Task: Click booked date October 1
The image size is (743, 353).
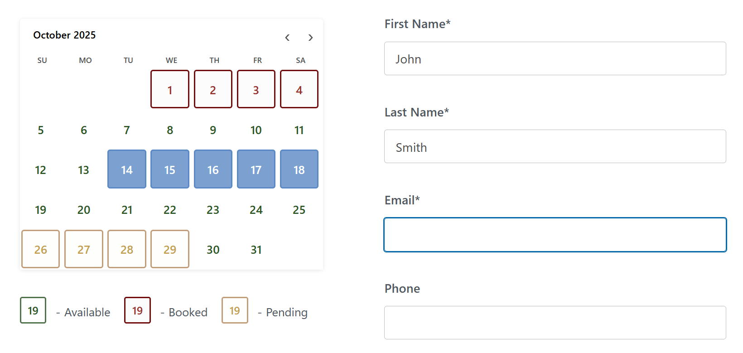Action: [170, 89]
